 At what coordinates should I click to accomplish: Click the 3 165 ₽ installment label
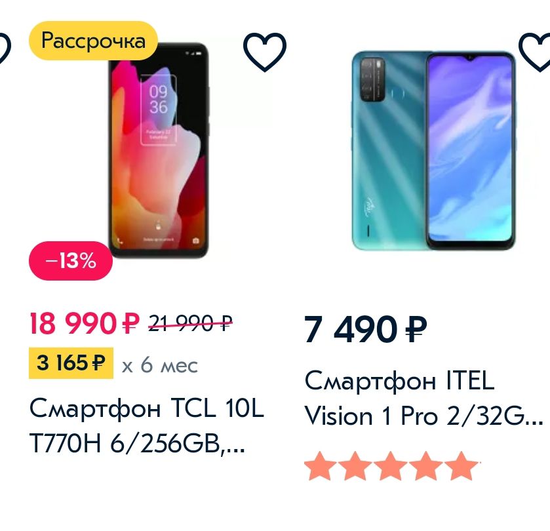(71, 363)
